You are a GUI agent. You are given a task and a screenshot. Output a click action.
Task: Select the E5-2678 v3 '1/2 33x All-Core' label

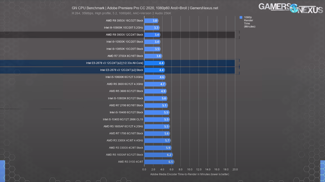115,63
